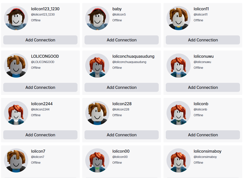Click Offline status under @lolicon228
This screenshot has width=246, height=178.
click(117, 115)
